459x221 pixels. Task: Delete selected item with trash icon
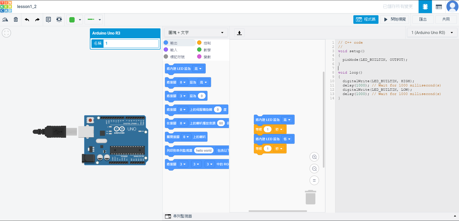point(16,20)
